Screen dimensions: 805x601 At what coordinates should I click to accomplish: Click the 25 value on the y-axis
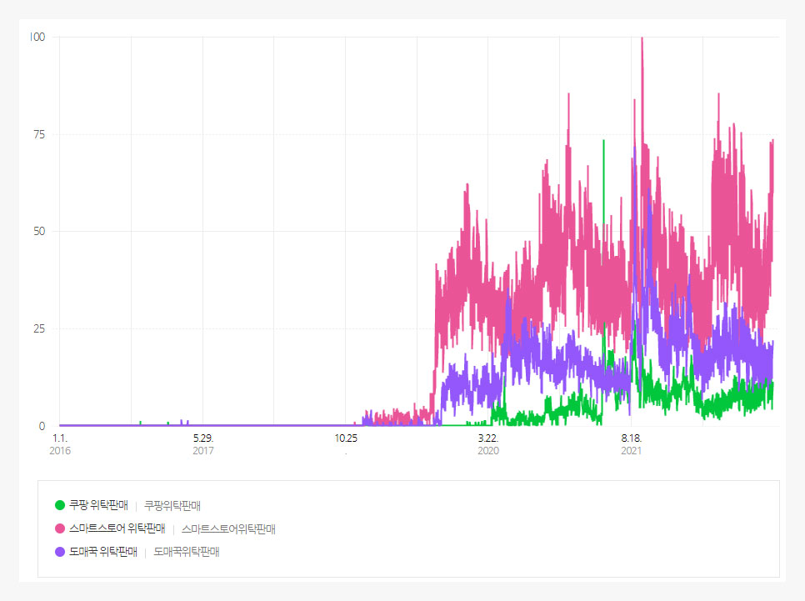click(x=39, y=328)
